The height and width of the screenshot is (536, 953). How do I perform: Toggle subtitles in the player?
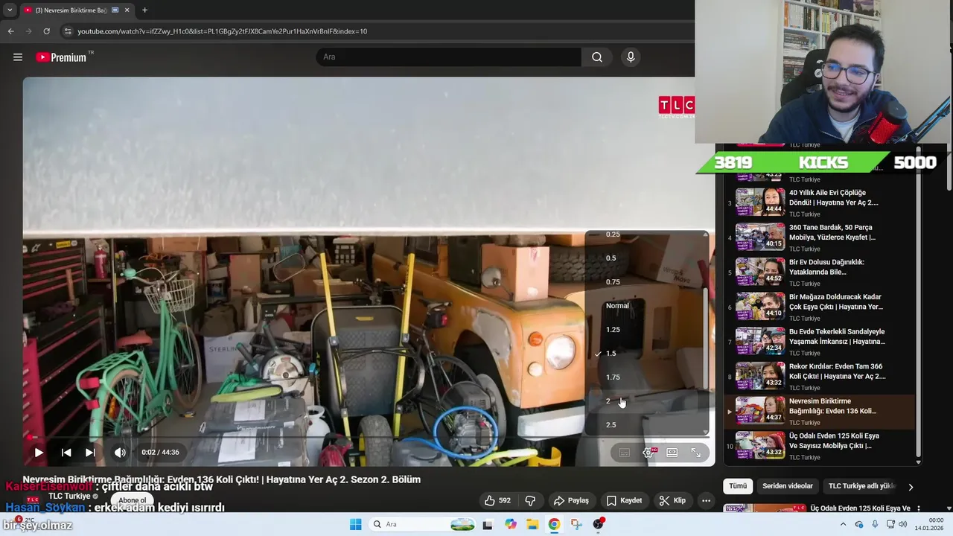point(625,453)
